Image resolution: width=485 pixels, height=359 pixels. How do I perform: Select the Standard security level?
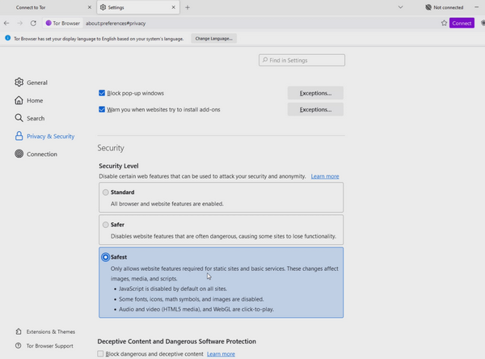coord(106,192)
